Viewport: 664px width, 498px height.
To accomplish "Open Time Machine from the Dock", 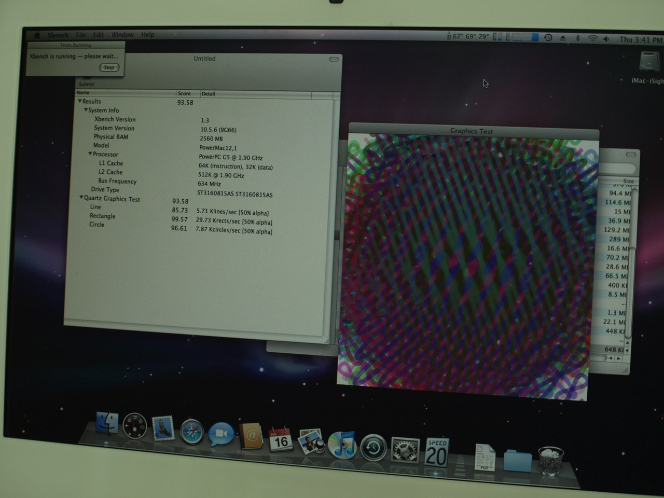I will tap(374, 448).
